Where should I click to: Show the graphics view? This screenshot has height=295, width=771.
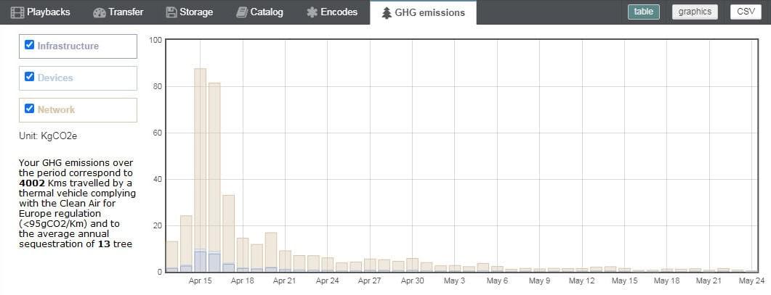tap(695, 12)
